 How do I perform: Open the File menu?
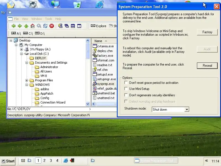(x=16, y=19)
